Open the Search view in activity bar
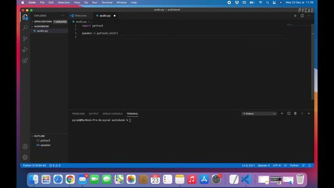The height and width of the screenshot is (188, 334). 25,28
